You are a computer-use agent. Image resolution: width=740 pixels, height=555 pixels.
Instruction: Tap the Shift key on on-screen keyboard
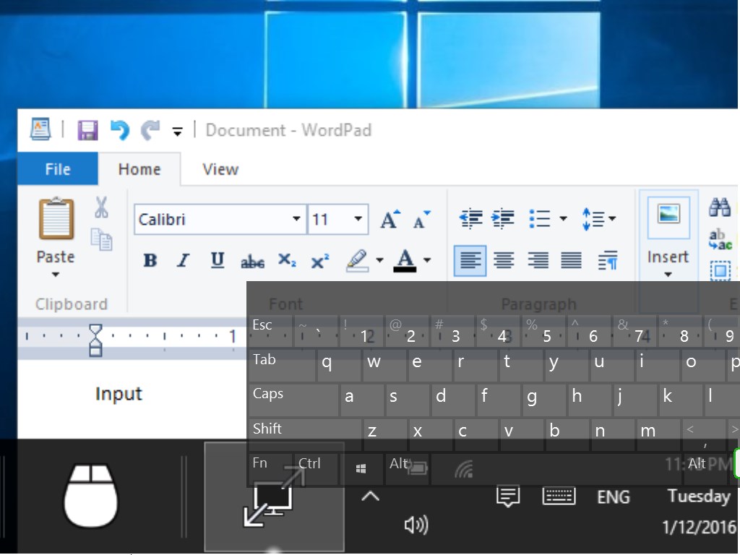pos(305,434)
